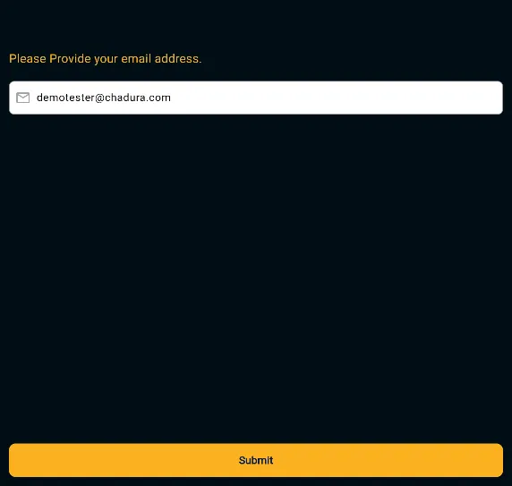Click the orange Submit button

click(x=256, y=460)
